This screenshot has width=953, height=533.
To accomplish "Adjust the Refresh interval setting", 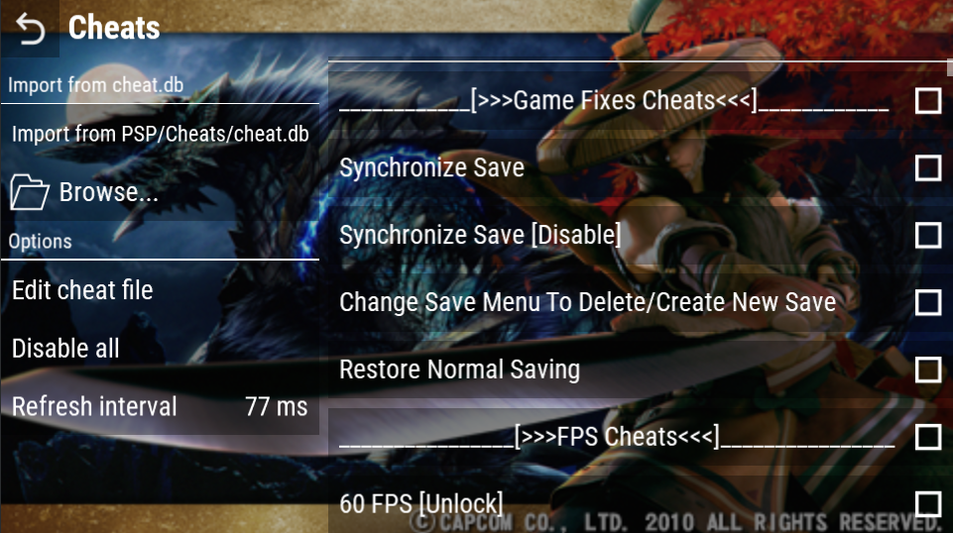I will tap(160, 406).
